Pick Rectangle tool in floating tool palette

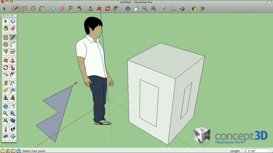(x=6, y=37)
